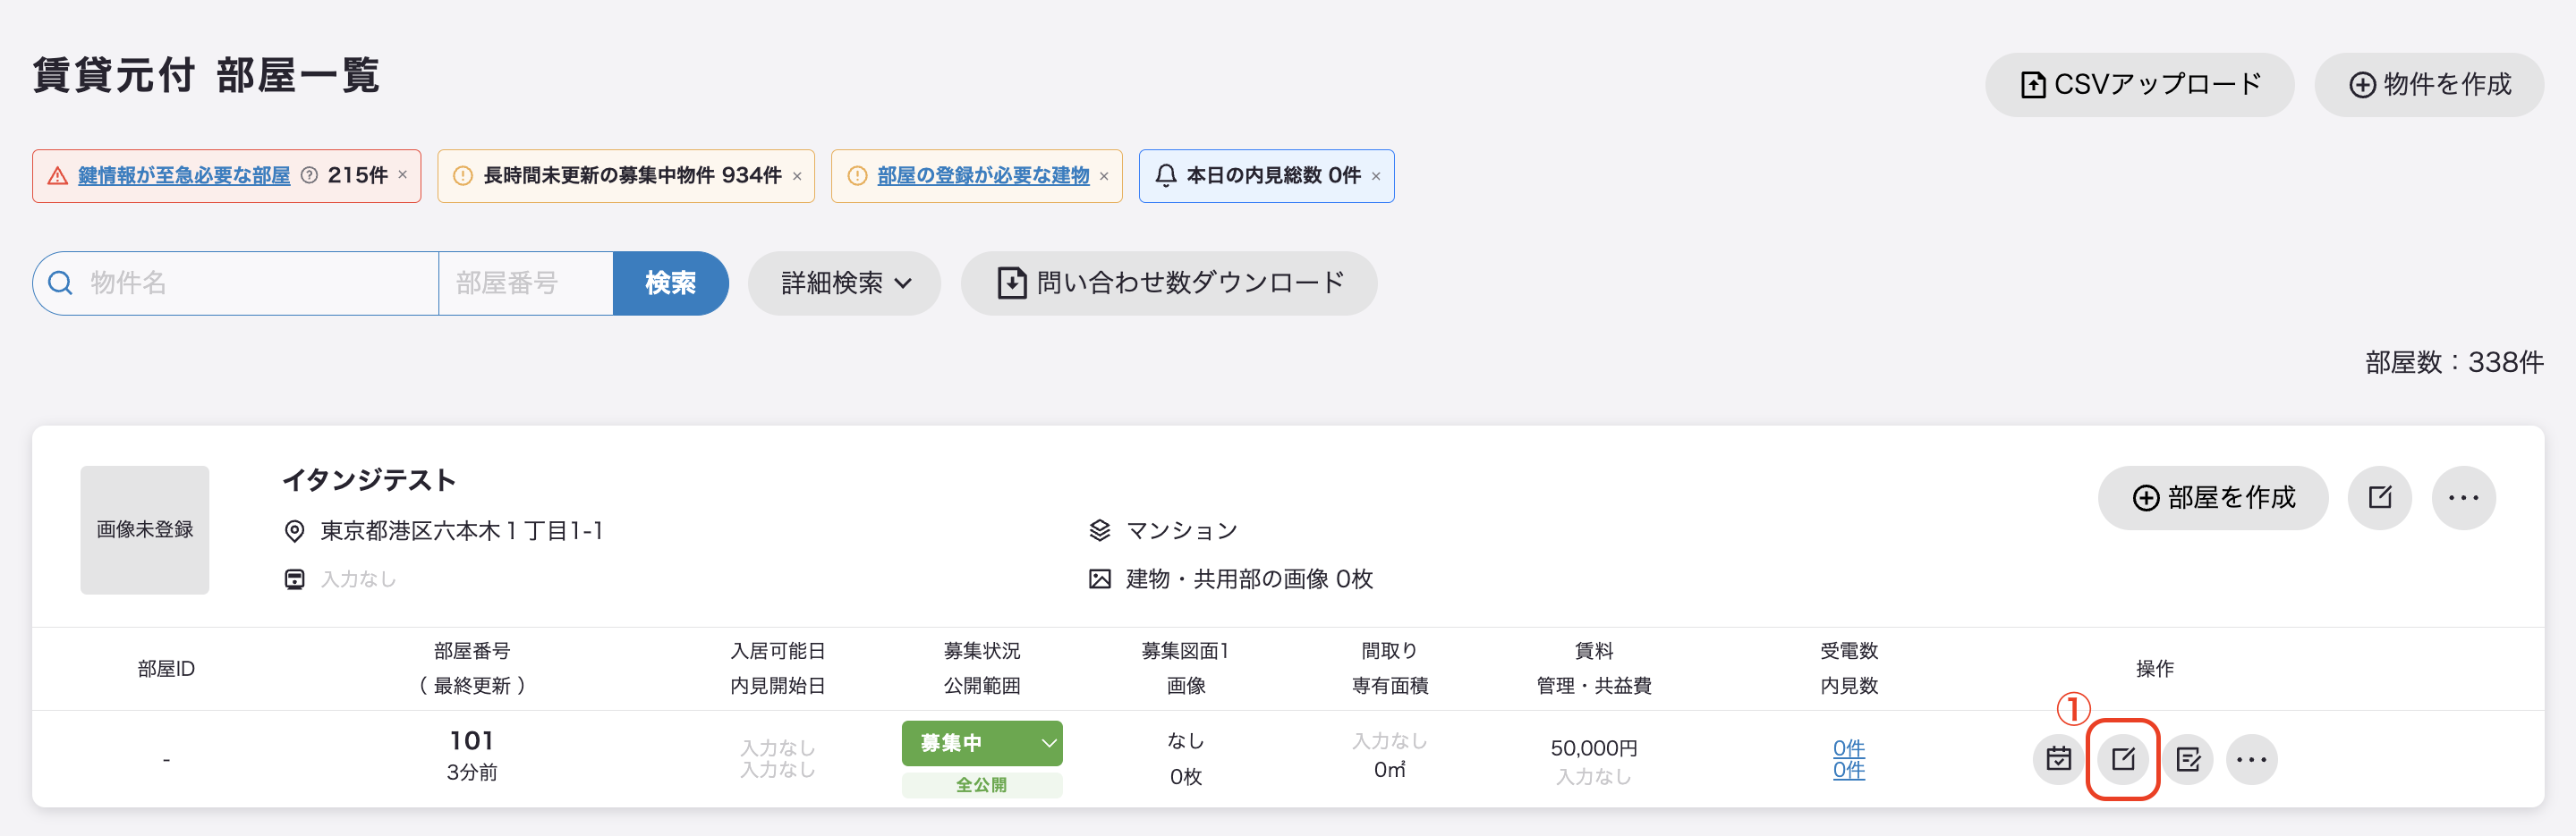This screenshot has width=2576, height=836.
Task: Click the blue 検索 button
Action: 671,283
